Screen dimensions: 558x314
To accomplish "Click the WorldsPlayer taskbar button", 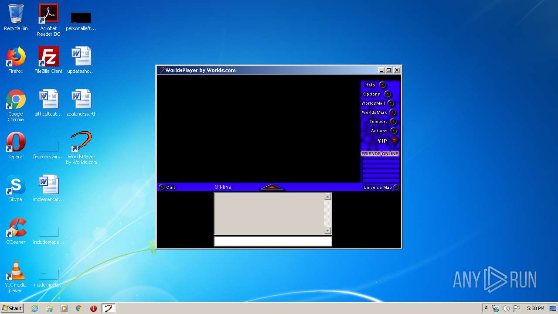I will coord(108,308).
